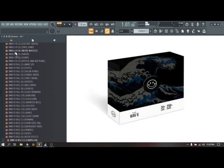Select BWB FX RISE (7) (CATAPILLER)

[24, 140]
